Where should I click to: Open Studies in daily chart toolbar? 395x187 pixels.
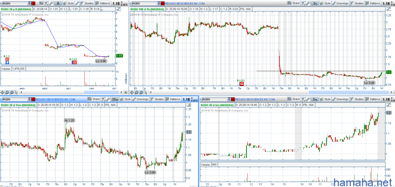87,3
